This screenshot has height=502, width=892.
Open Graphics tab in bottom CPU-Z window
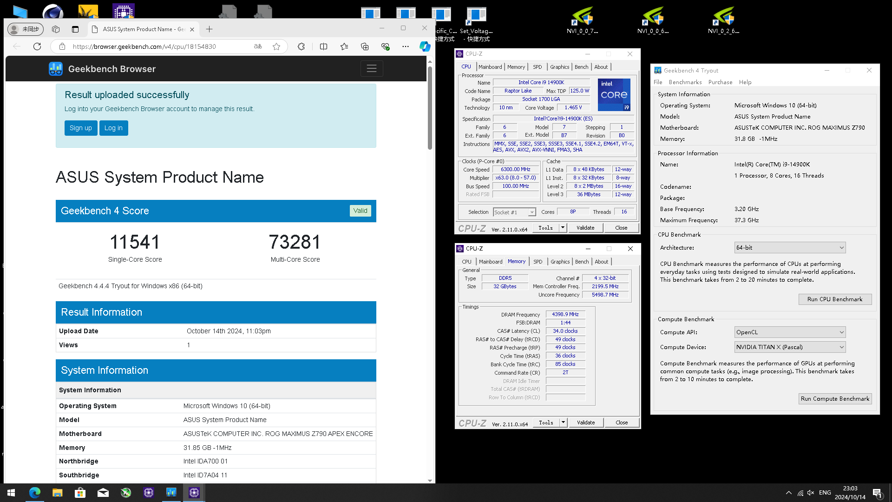tap(560, 262)
